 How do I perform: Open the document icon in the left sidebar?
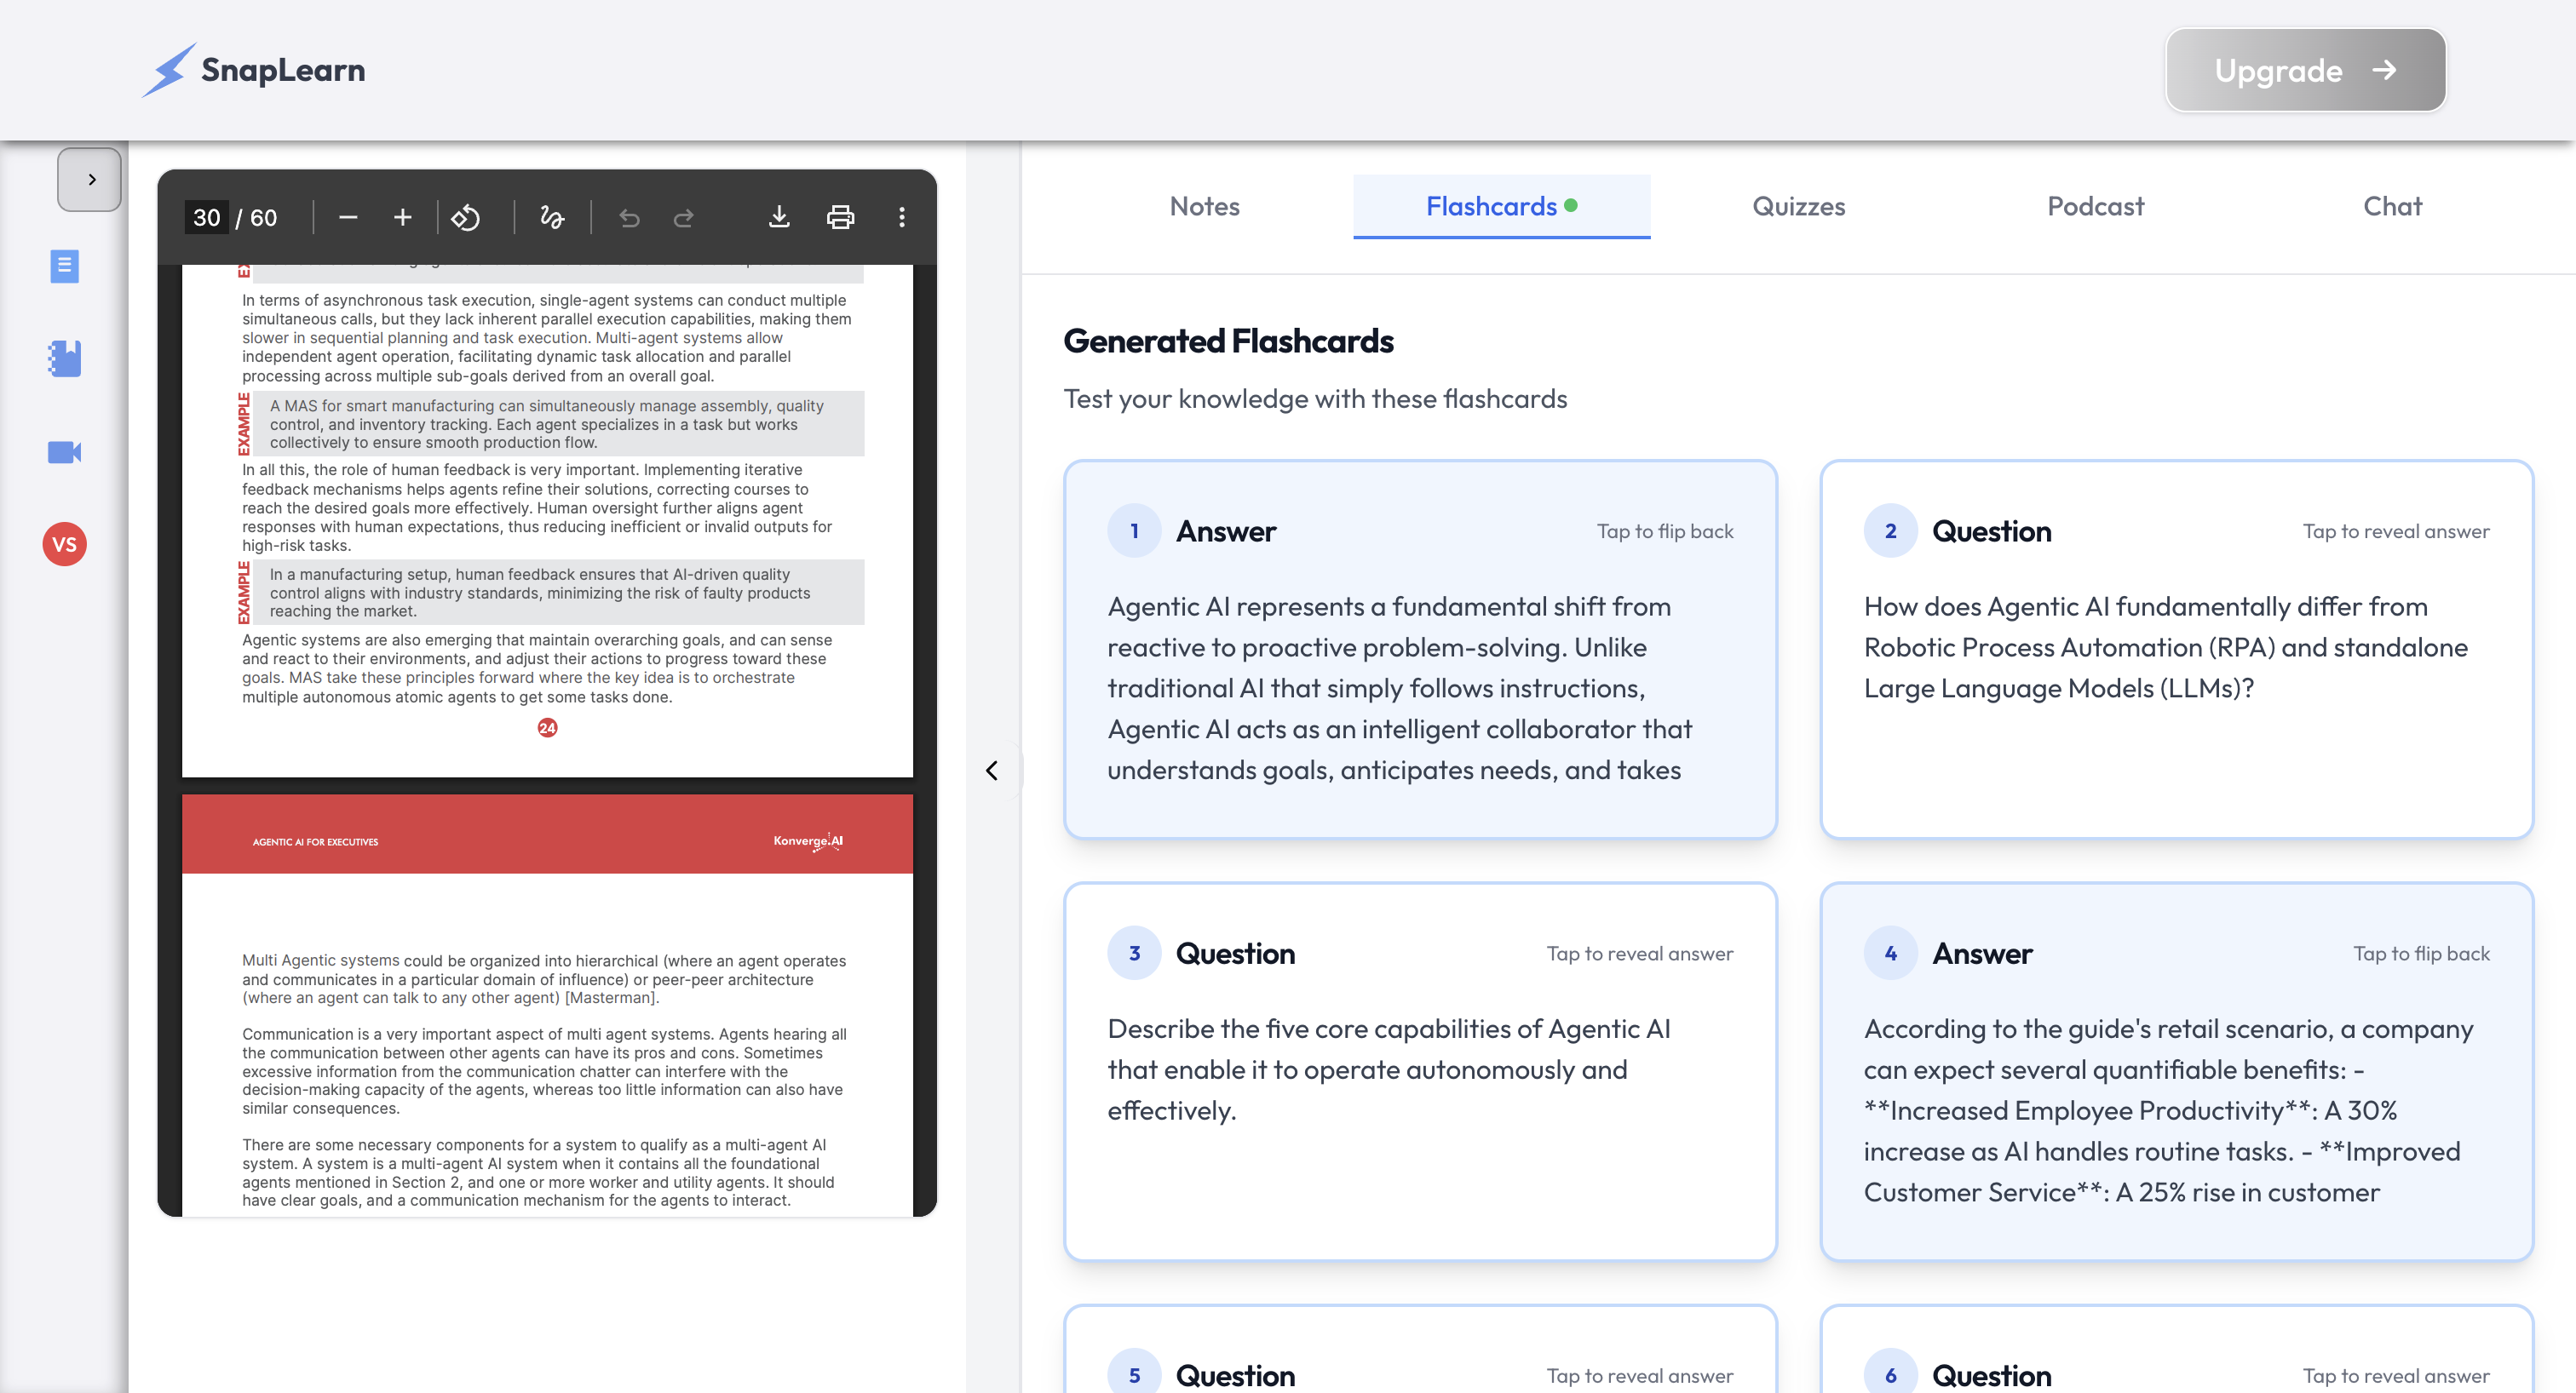tap(64, 266)
